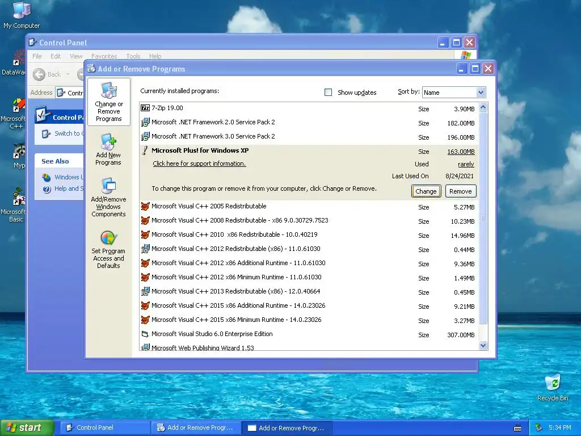Viewport: 581px width, 436px height.
Task: Click the 5:34 PM taskbar clock
Action: pyautogui.click(x=559, y=428)
